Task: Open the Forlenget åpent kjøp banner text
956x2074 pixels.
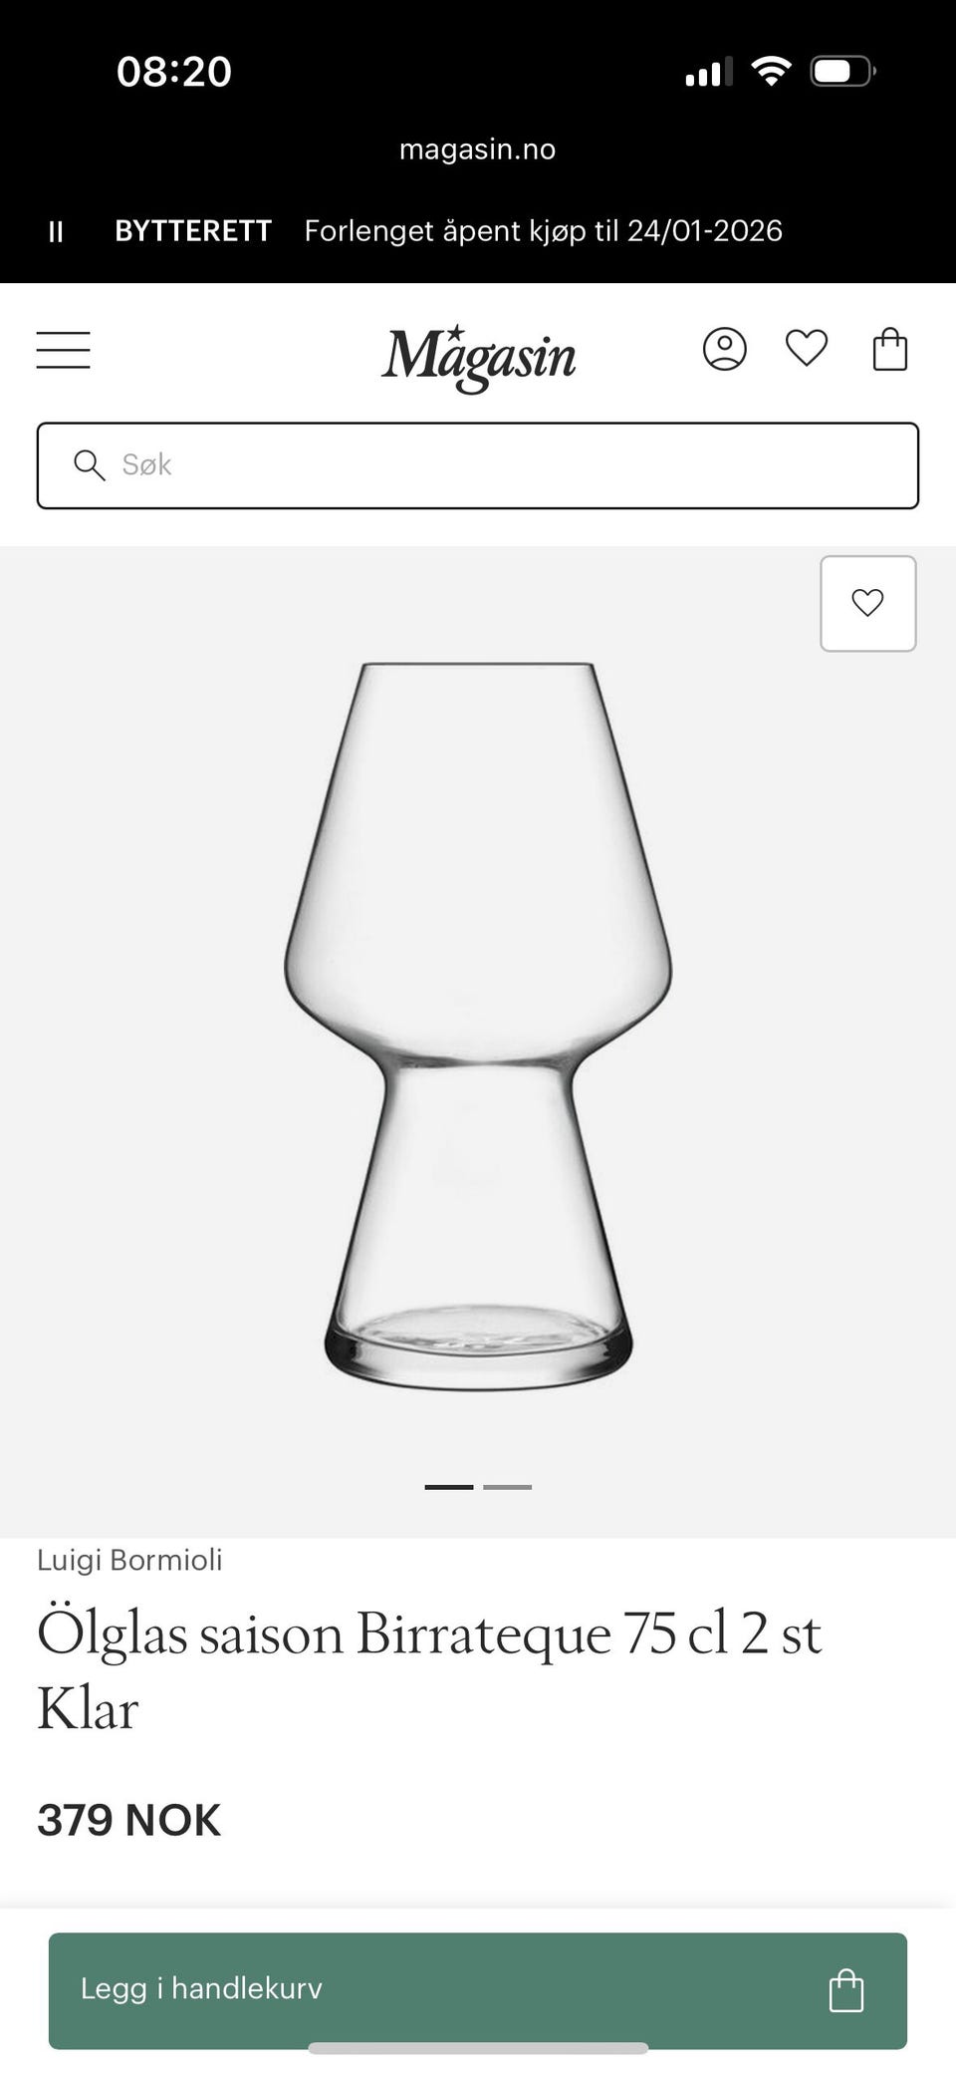Action: tap(544, 231)
